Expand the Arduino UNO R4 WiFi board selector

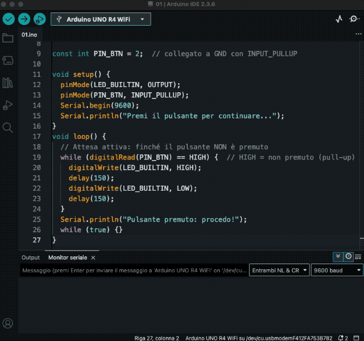point(101,19)
